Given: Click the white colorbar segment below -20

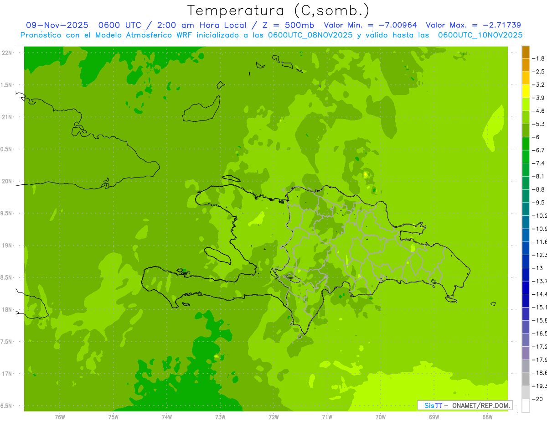Looking at the screenshot, I should point(526,405).
